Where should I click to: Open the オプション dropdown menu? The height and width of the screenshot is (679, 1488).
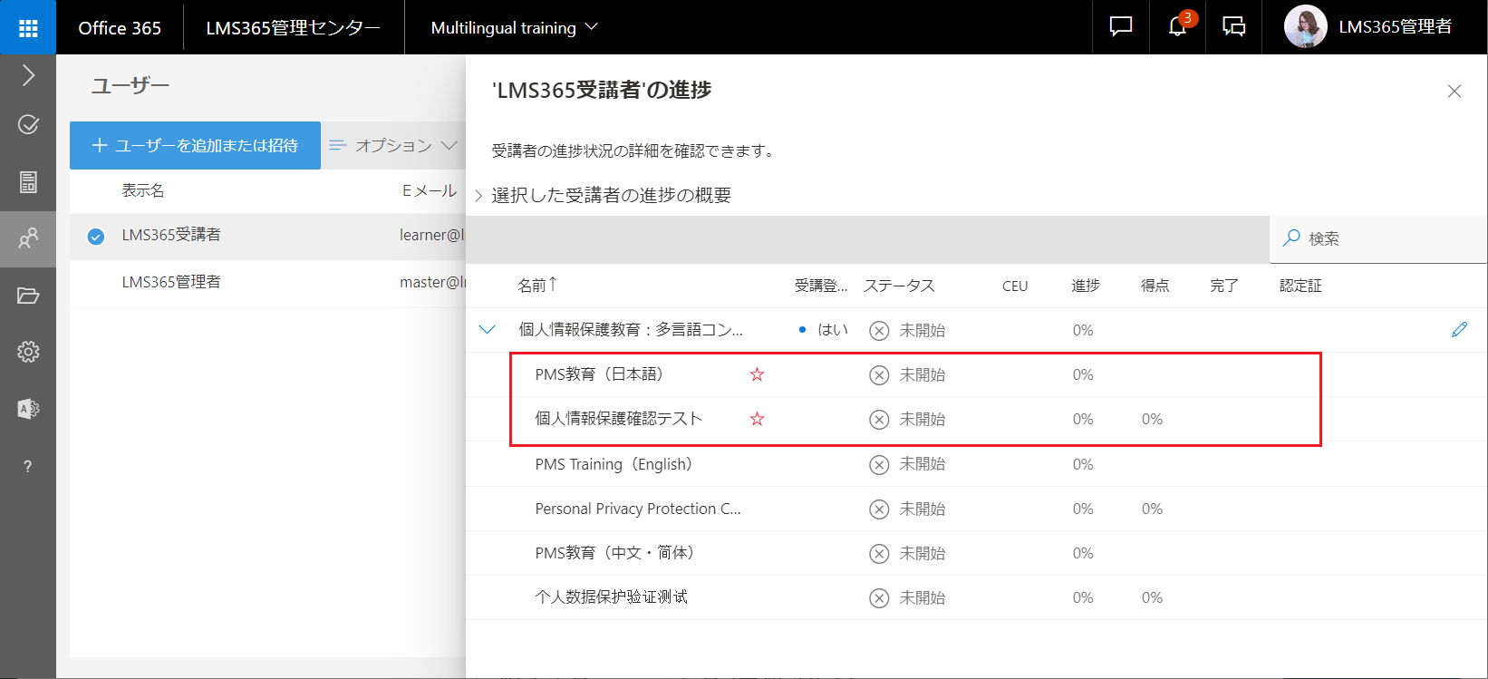coord(393,145)
